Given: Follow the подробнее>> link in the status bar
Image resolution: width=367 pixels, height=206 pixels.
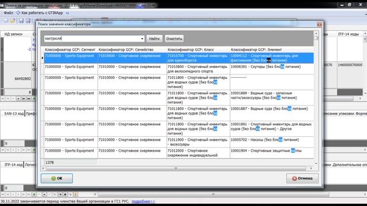Looking at the screenshot, I should coord(143,201).
